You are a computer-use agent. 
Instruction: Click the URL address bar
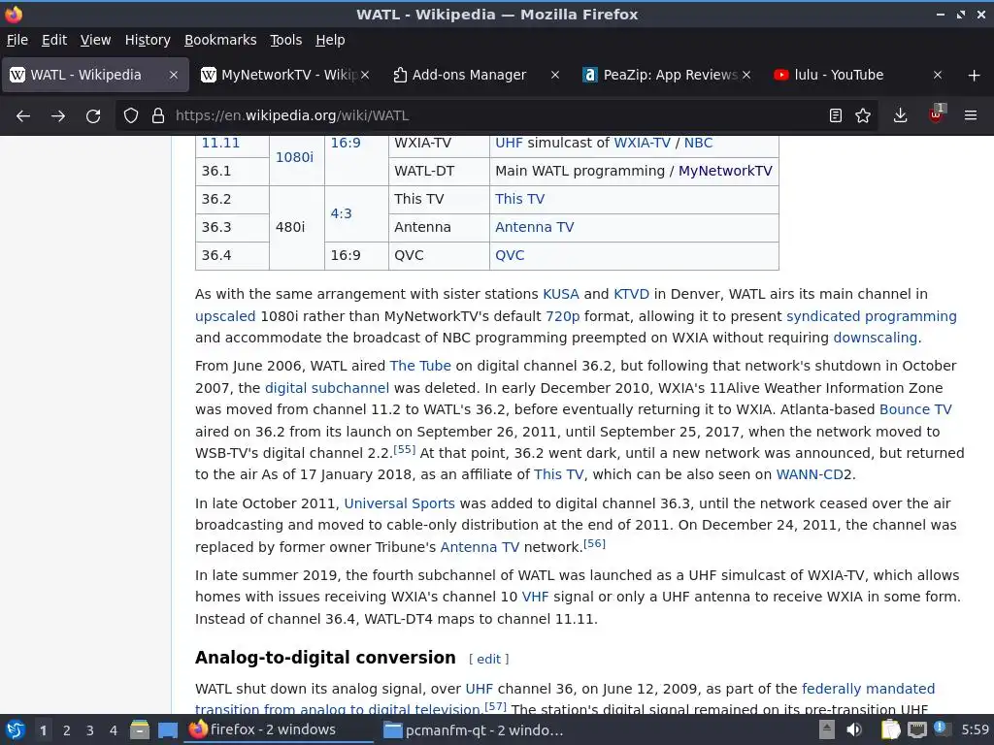click(x=494, y=116)
